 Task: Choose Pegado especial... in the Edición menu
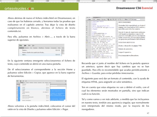pos(35,92)
